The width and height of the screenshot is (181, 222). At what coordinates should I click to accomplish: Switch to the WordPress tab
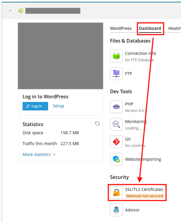pos(121,28)
